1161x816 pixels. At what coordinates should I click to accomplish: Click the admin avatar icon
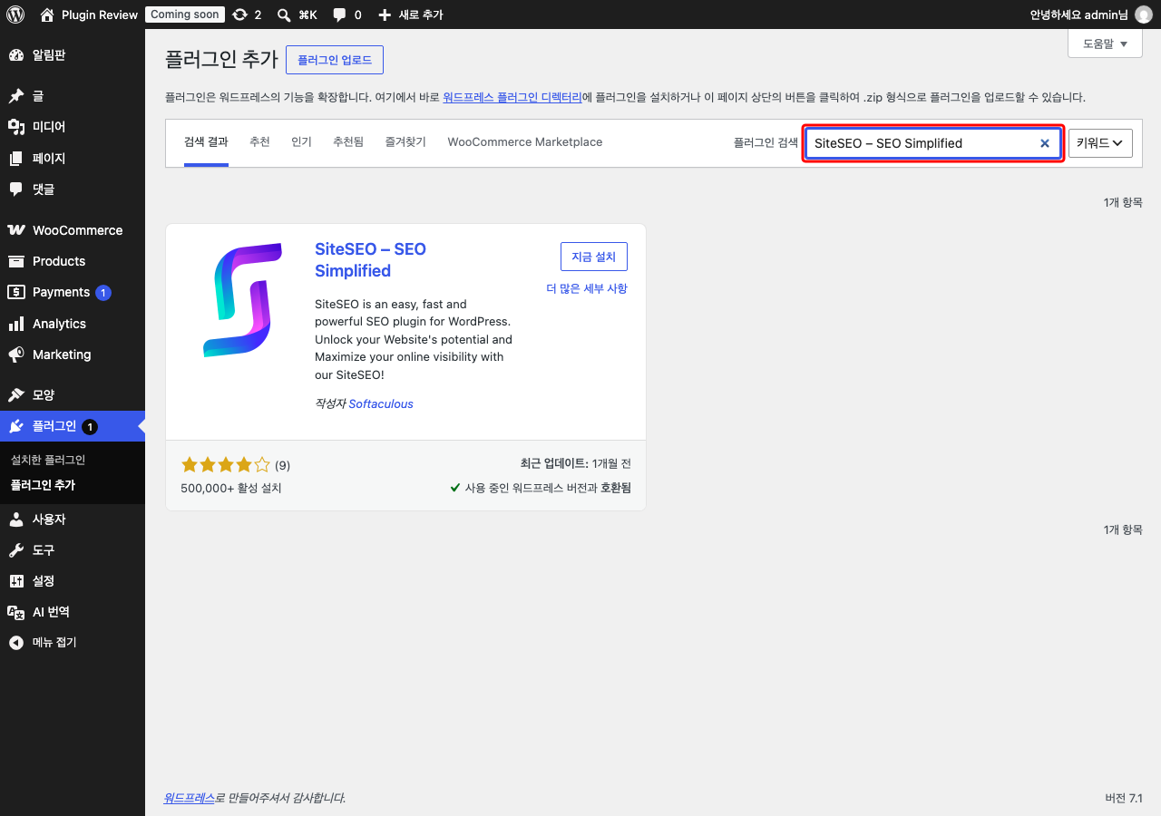click(x=1143, y=15)
